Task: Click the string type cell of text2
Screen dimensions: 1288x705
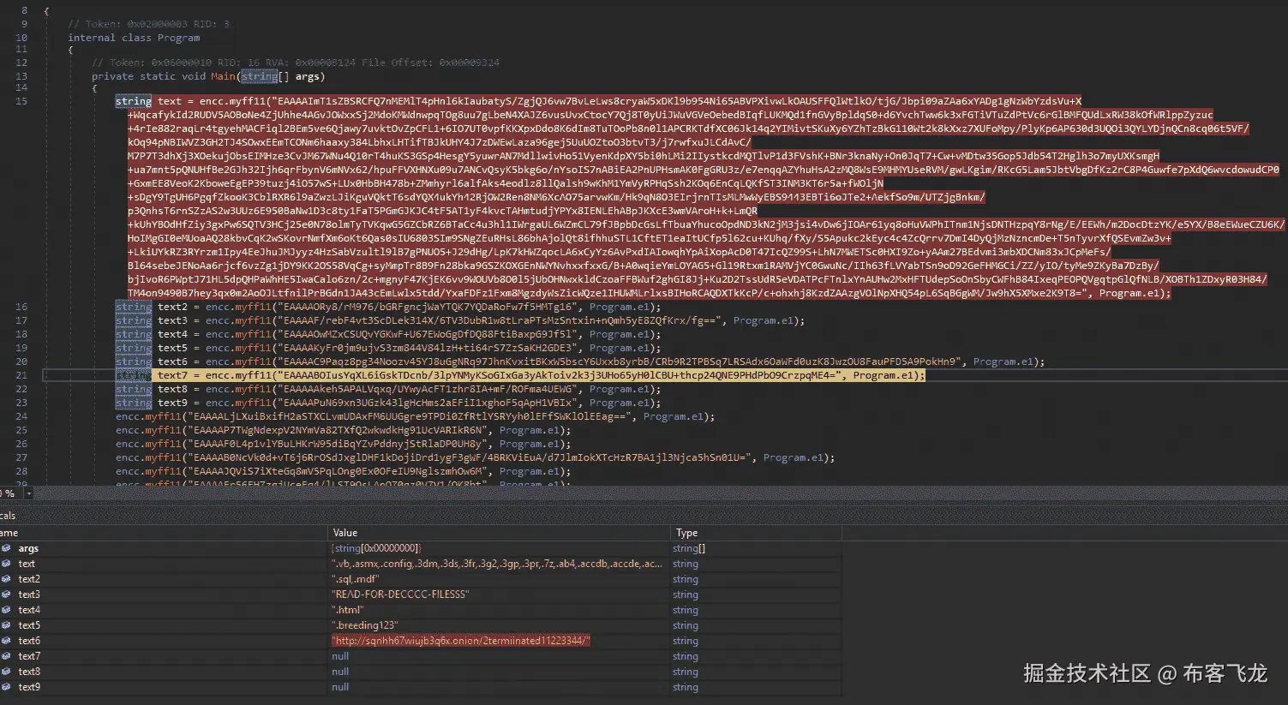Action: tap(686, 579)
